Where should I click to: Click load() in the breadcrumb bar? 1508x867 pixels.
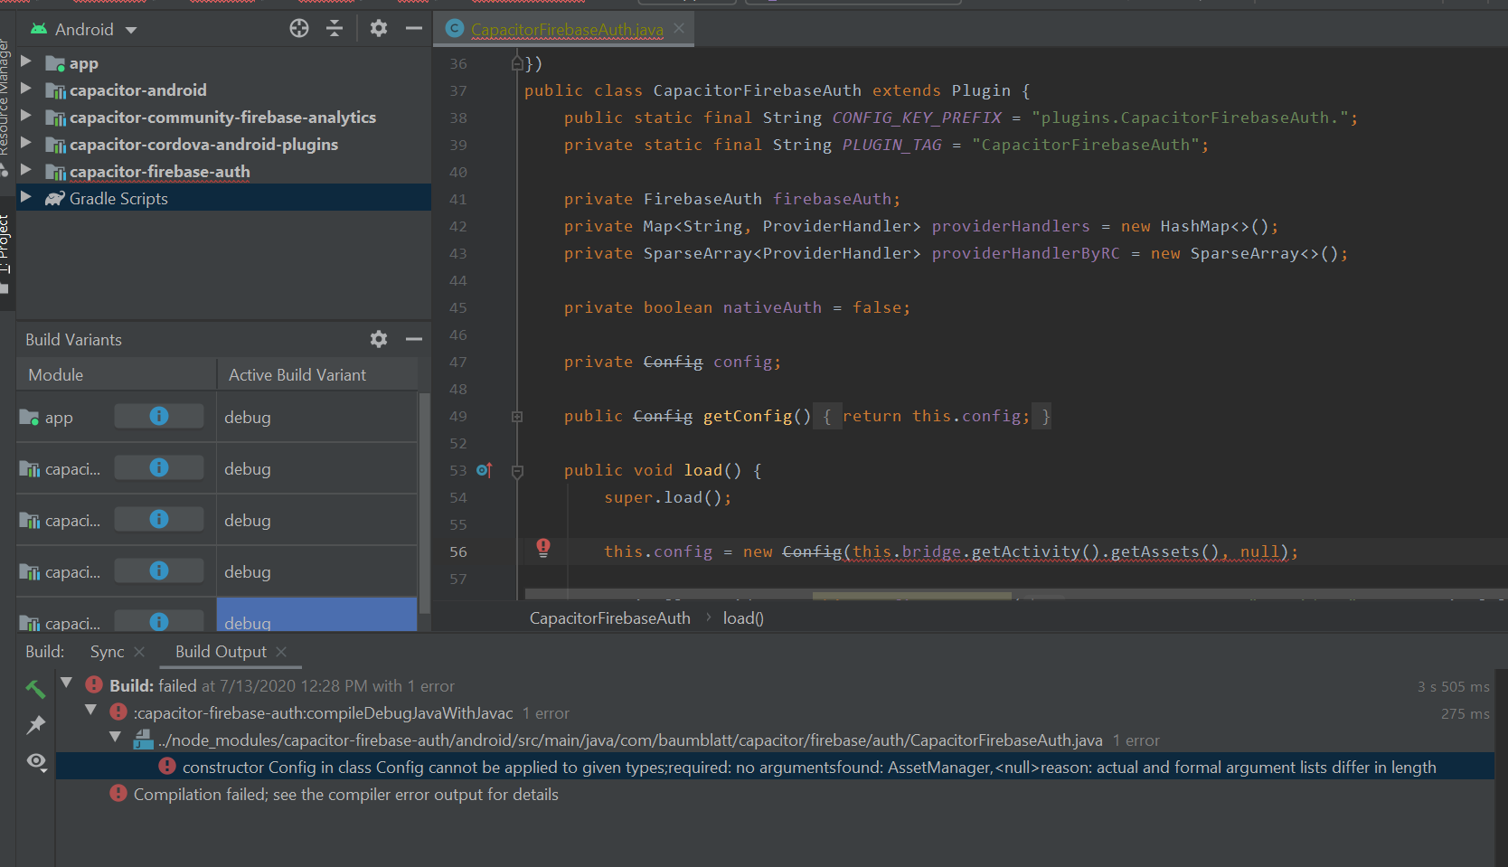click(743, 618)
